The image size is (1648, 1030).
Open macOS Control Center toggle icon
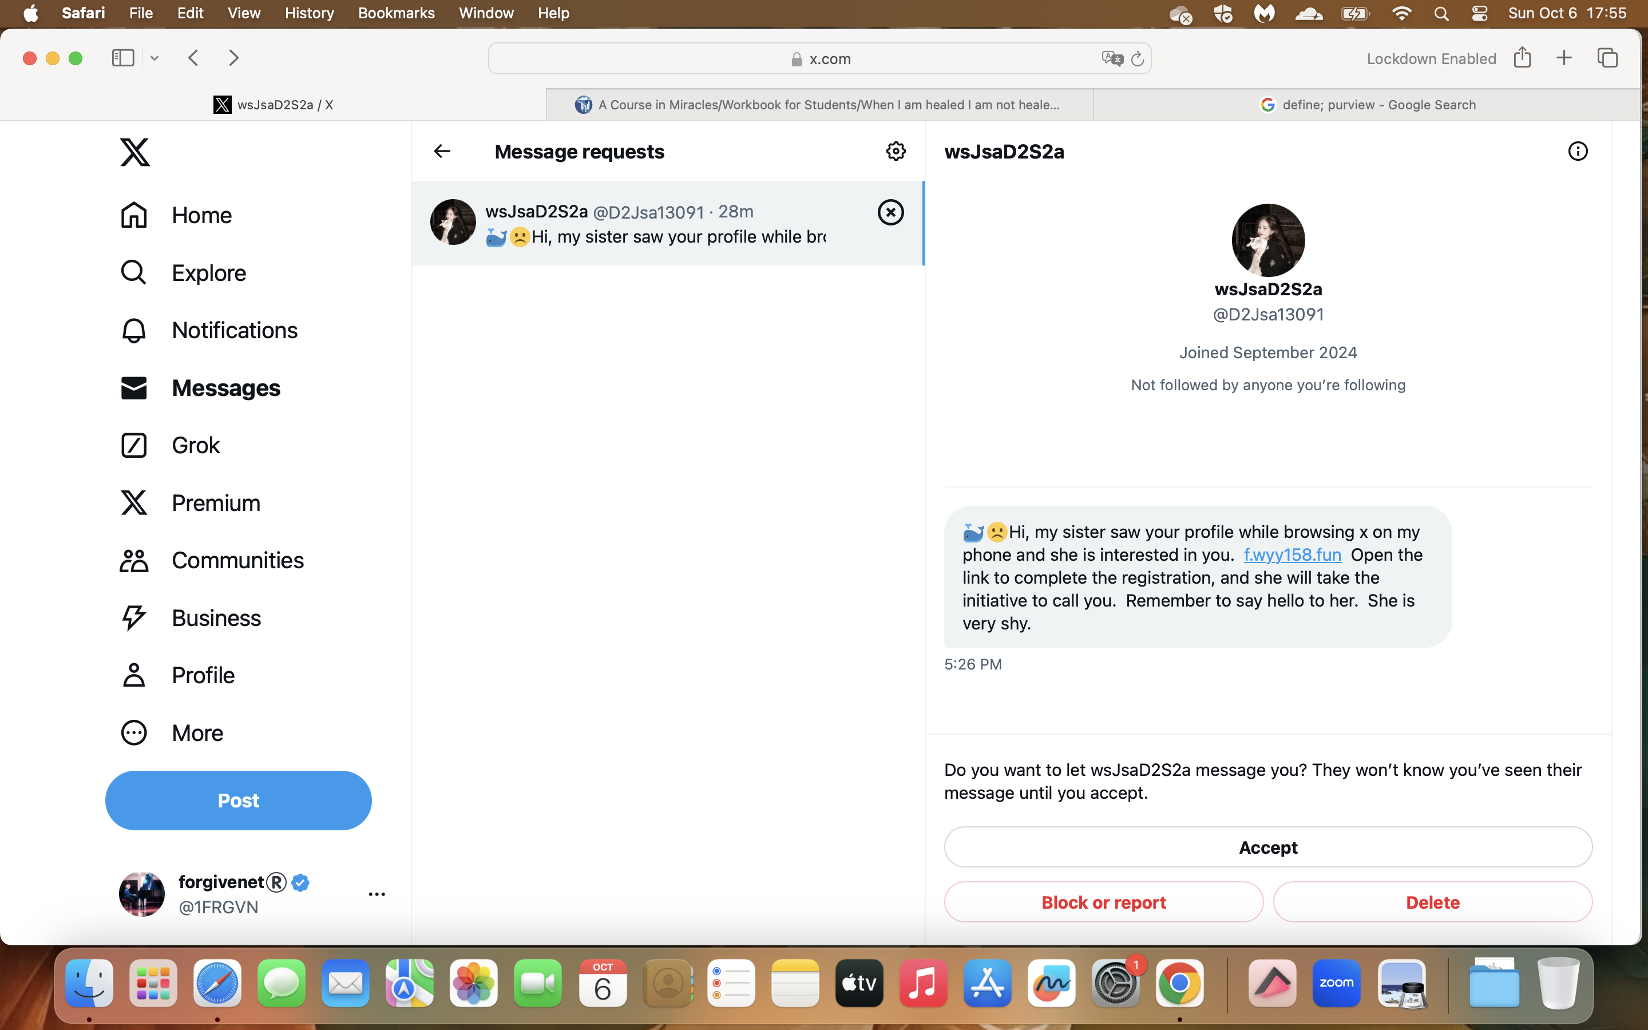click(1479, 13)
